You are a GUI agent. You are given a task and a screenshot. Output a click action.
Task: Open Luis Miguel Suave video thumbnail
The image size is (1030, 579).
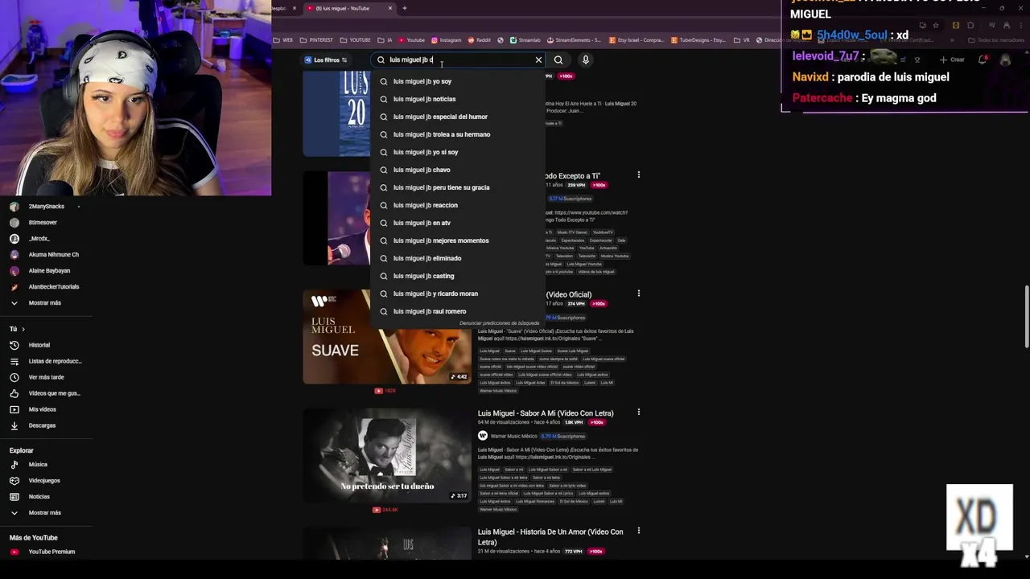pos(387,337)
